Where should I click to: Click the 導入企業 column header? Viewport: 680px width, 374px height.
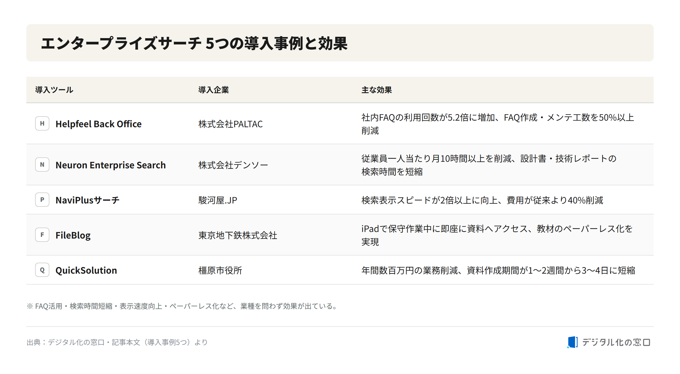pos(214,90)
